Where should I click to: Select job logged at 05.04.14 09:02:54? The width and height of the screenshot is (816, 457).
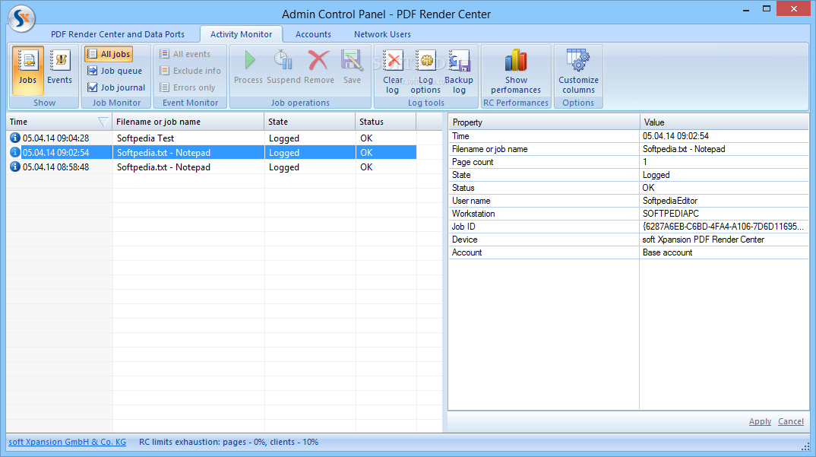click(212, 153)
